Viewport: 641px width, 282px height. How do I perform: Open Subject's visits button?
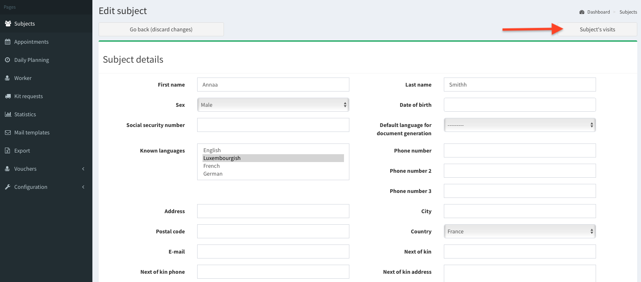[x=597, y=29]
